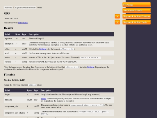Click 'length' label in filetable table

click(7, 94)
